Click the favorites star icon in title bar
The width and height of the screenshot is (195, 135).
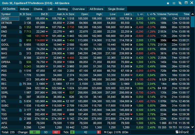168,3
